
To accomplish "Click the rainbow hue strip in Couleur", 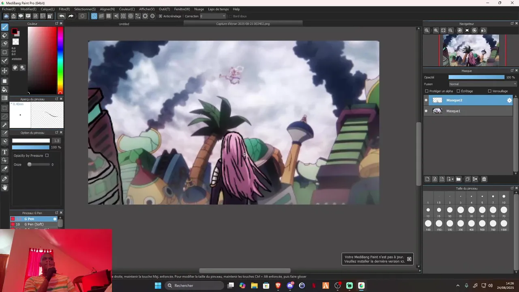I will pos(60,61).
